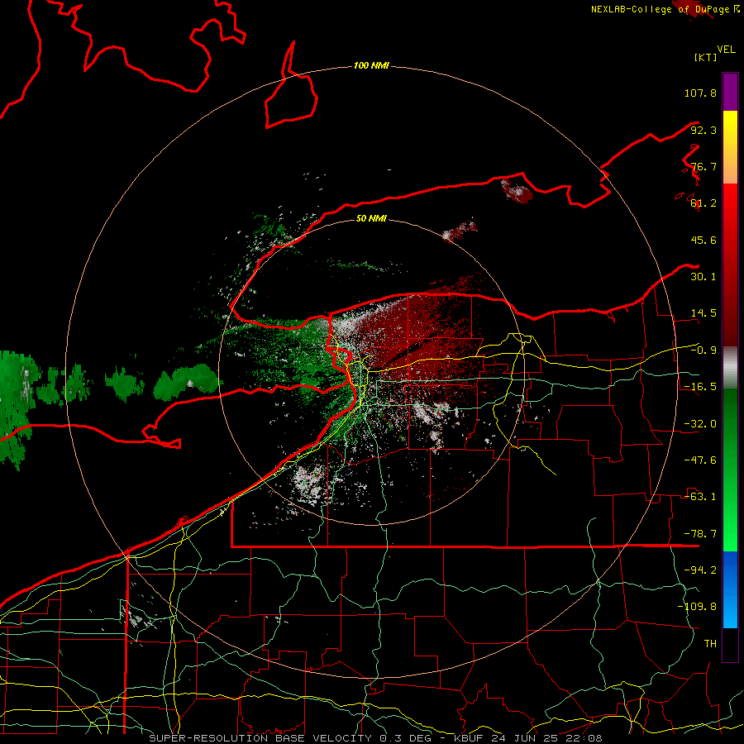The width and height of the screenshot is (744, 744).
Task: Click the -63.1 velocity scale value
Action: coord(700,497)
